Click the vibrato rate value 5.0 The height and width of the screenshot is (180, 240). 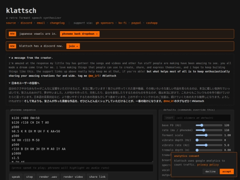pos(227,145)
